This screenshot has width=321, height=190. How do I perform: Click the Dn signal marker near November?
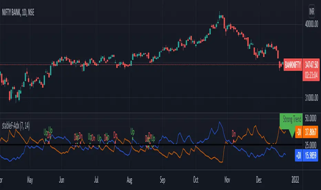pos(234,134)
